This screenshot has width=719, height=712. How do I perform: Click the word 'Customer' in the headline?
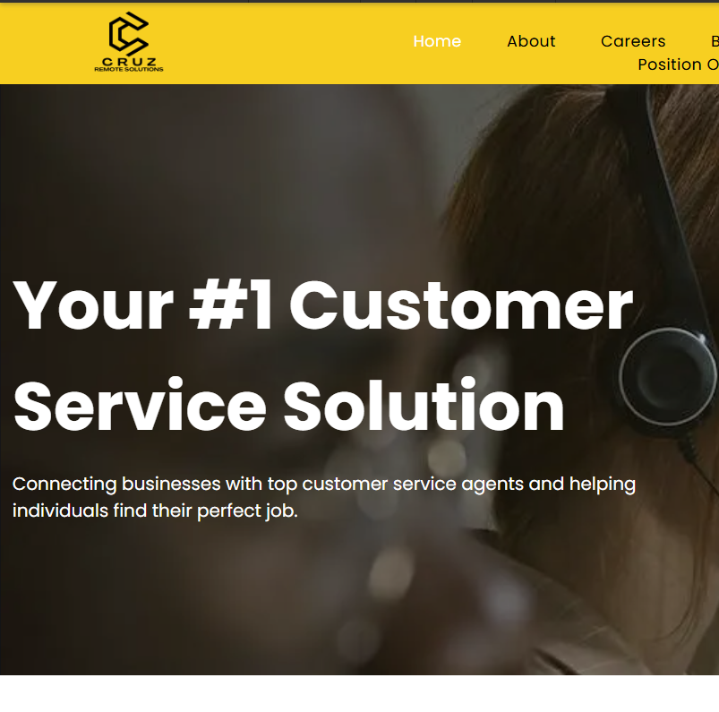461,305
